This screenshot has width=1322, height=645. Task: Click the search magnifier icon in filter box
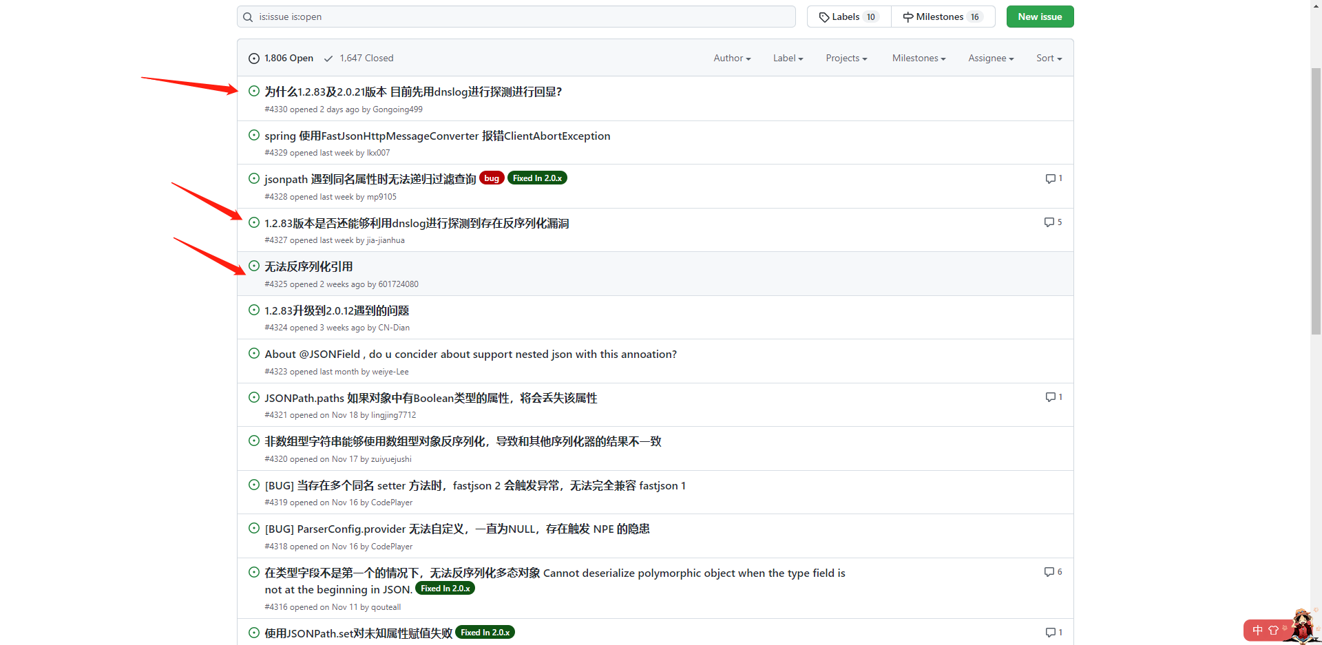[248, 17]
